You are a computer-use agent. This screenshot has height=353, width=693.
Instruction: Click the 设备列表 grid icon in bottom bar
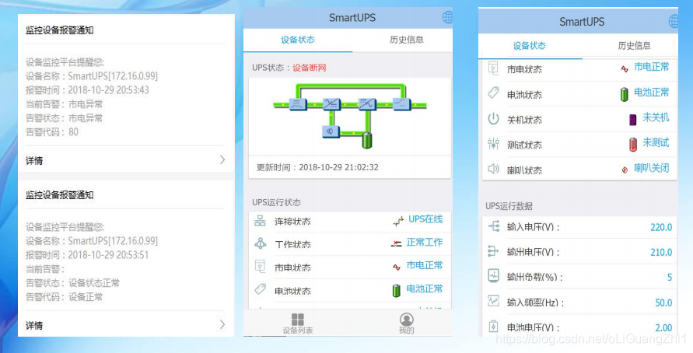point(297,320)
